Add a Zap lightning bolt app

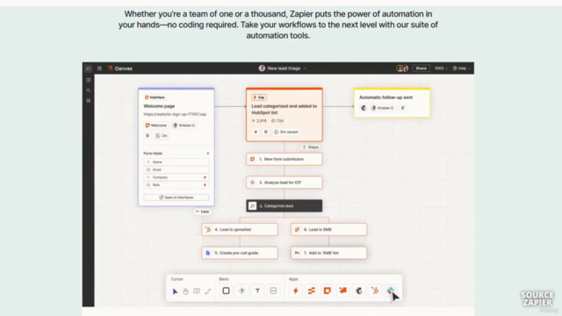(296, 291)
